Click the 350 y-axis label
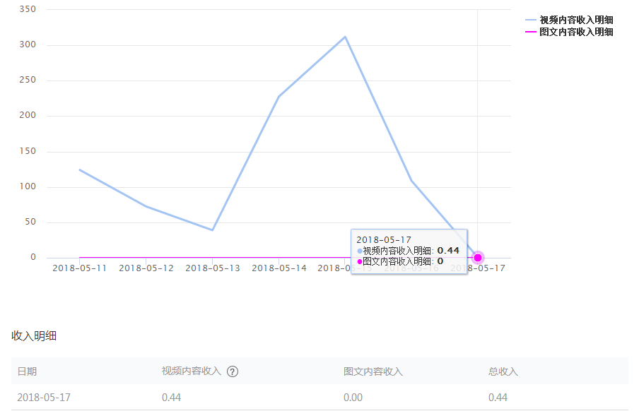The height and width of the screenshot is (411, 639). tap(28, 9)
